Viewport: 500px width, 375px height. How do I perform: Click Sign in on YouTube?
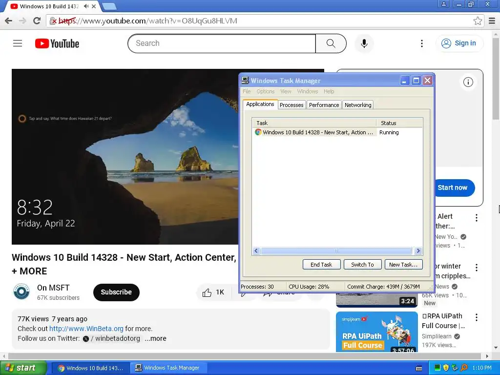click(x=459, y=43)
